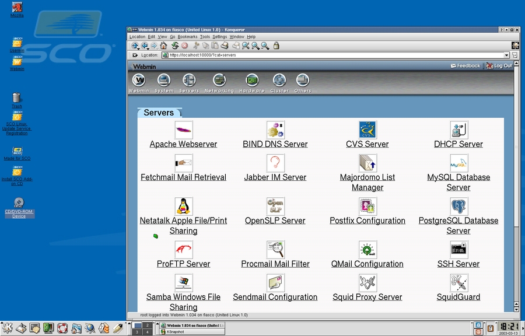Viewport: 525px width, 336px height.
Task: Open the Bookmarks menu
Action: [187, 37]
